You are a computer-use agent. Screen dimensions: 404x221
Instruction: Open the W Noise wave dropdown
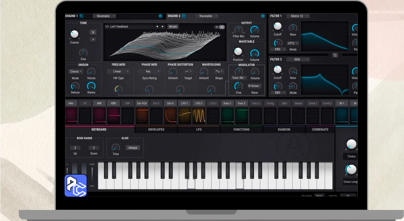coord(254,86)
